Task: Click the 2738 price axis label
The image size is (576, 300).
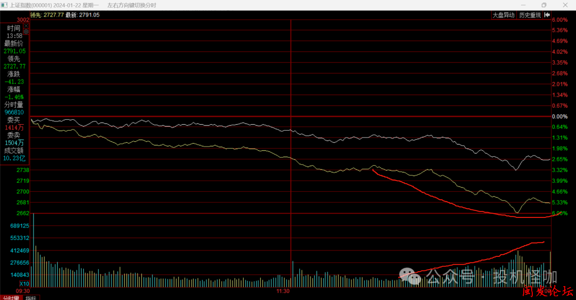Action: pyautogui.click(x=23, y=170)
